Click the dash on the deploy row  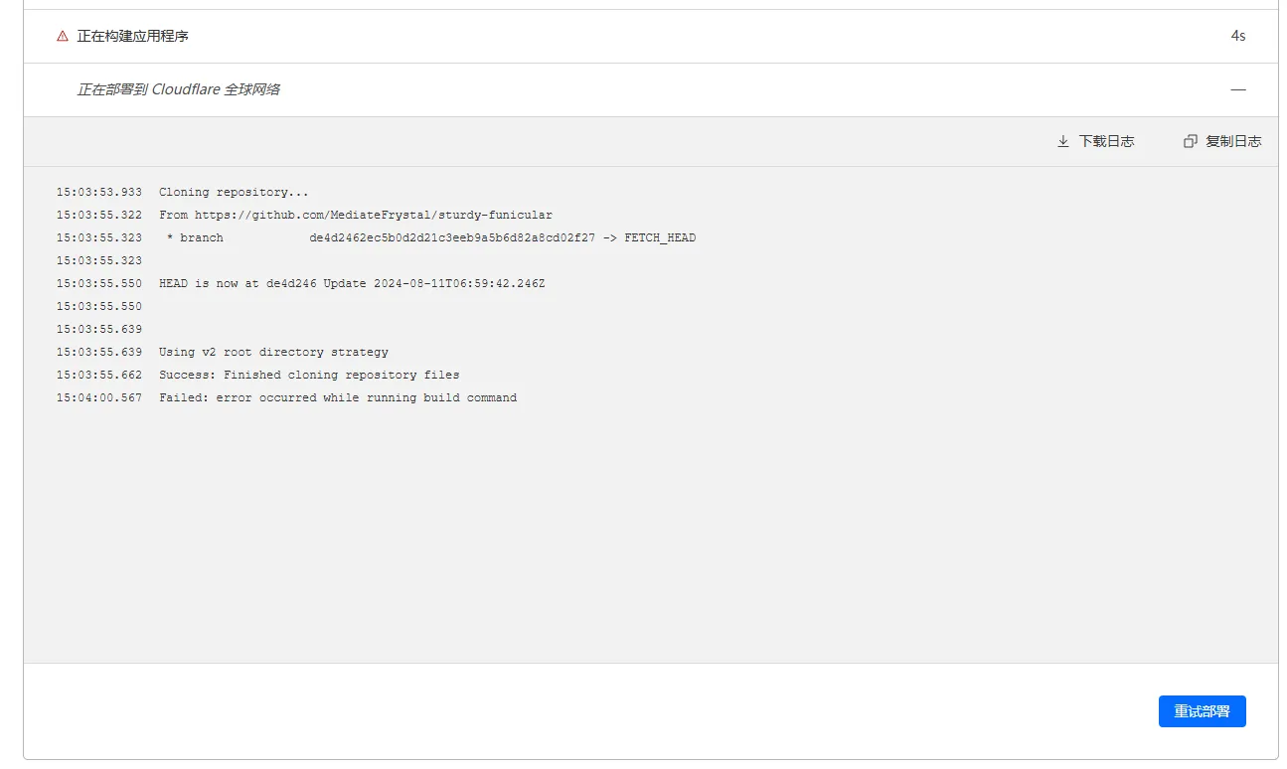(1237, 89)
